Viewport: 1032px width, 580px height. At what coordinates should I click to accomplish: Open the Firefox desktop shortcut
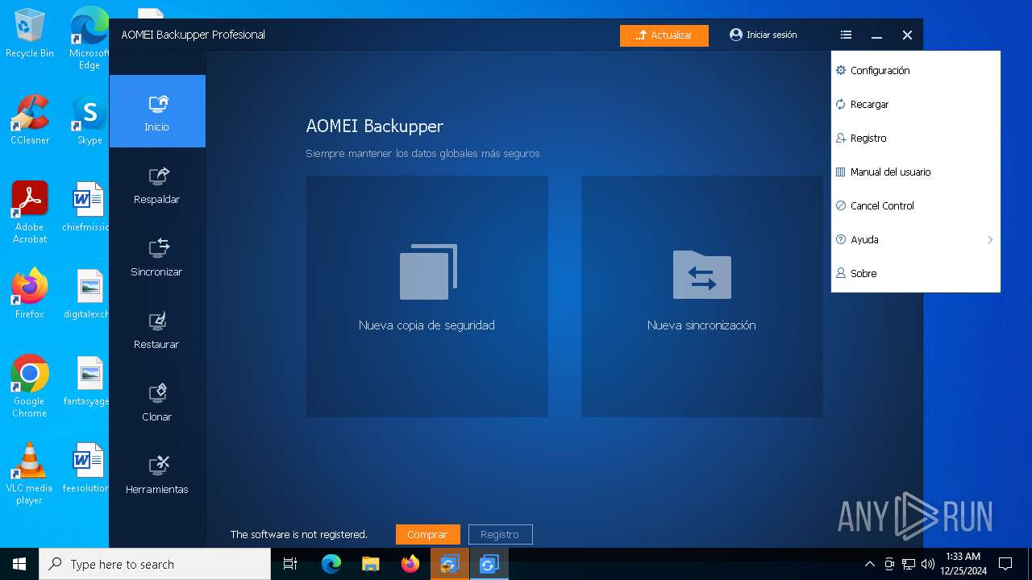point(30,294)
